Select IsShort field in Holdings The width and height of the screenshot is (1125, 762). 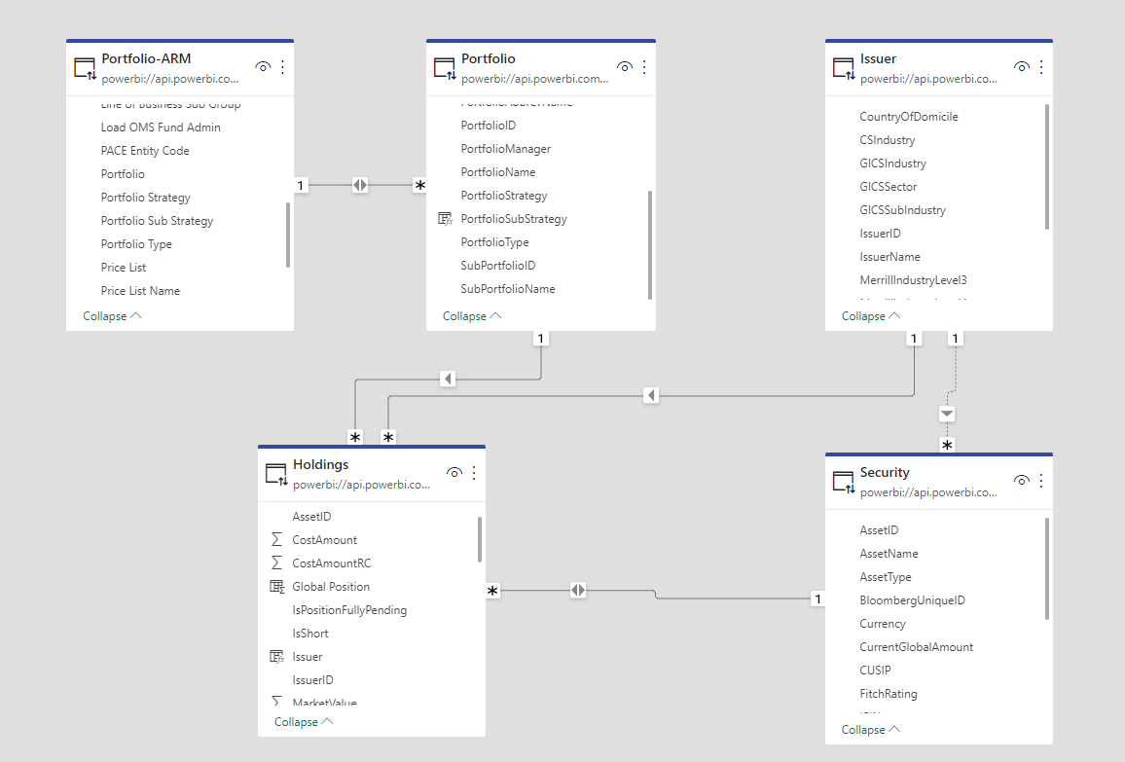[x=309, y=634]
